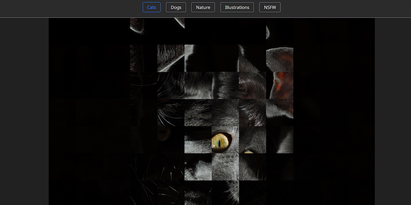
Task: Show the Illustrations category
Action: pyautogui.click(x=237, y=7)
